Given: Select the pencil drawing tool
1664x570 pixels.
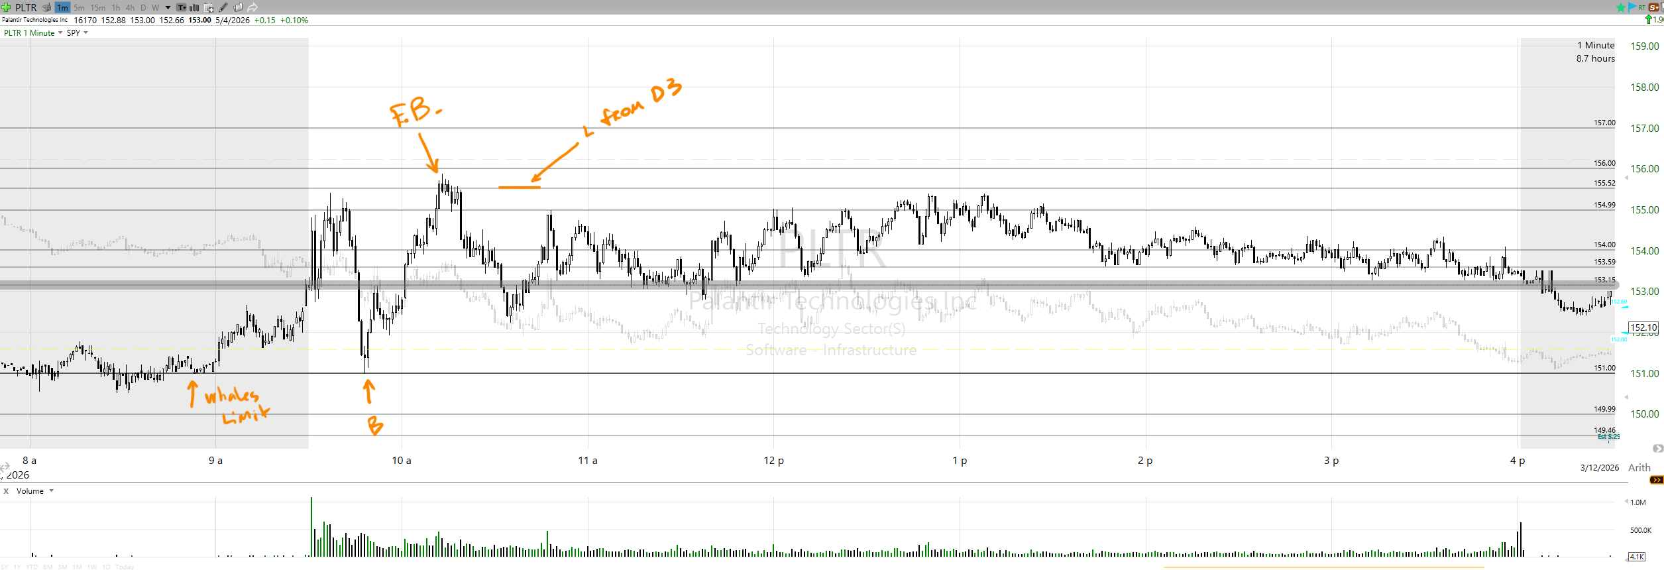Looking at the screenshot, I should (223, 7).
